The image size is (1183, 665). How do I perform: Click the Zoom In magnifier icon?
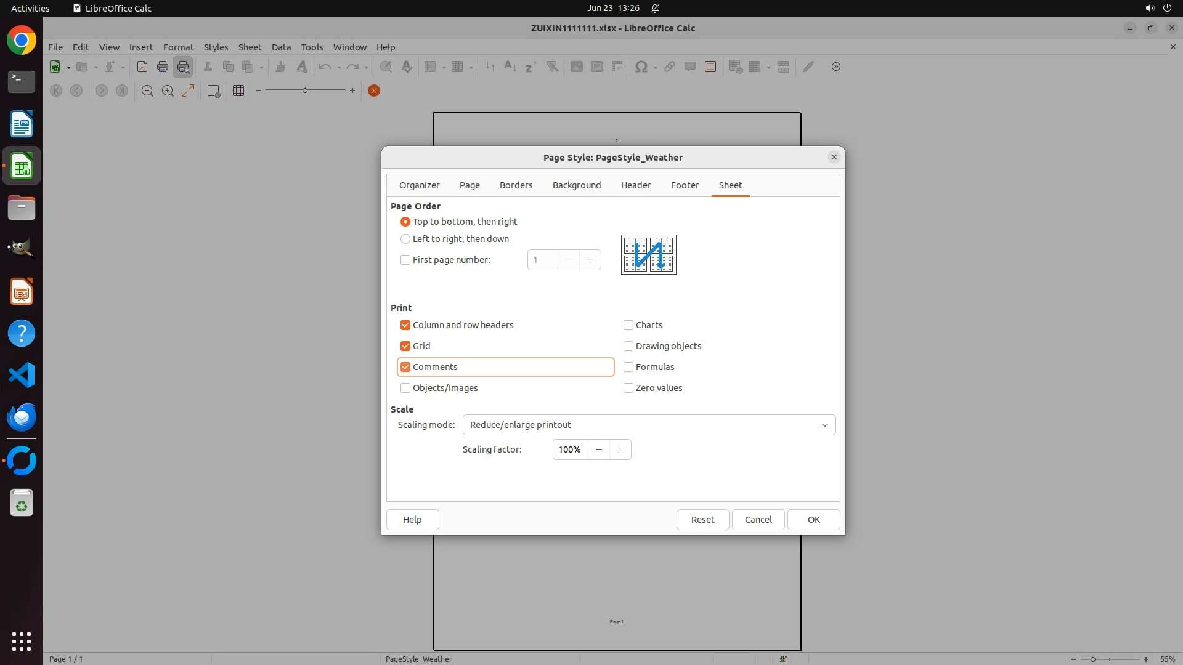168,91
